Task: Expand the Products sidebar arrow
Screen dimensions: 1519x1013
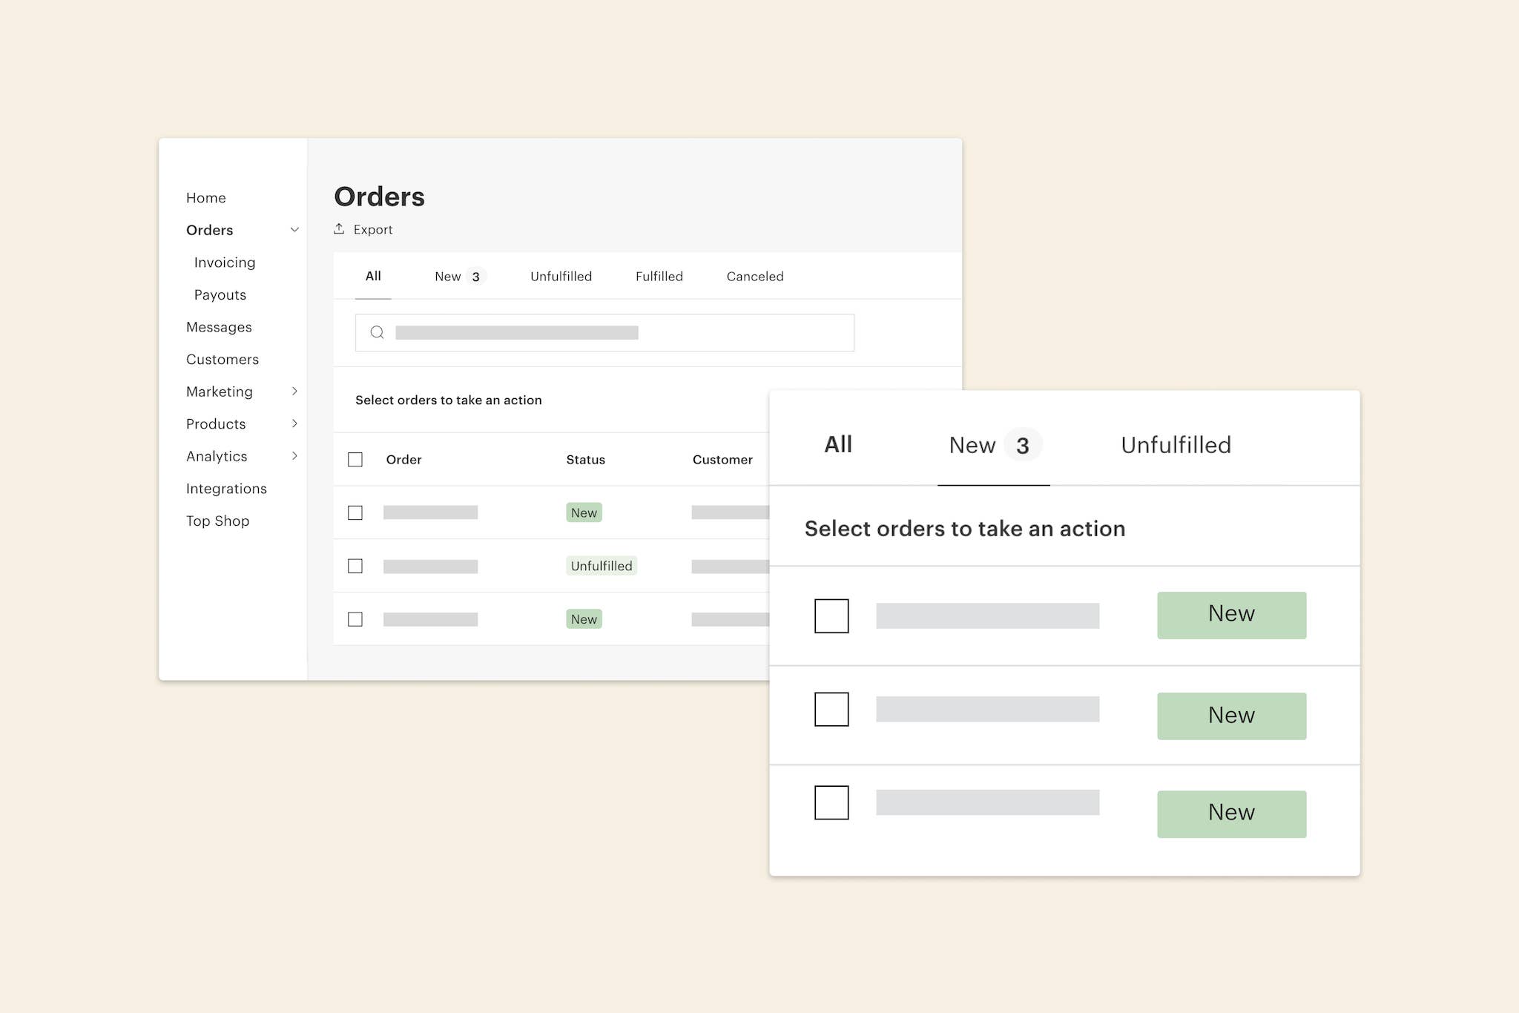Action: click(294, 423)
